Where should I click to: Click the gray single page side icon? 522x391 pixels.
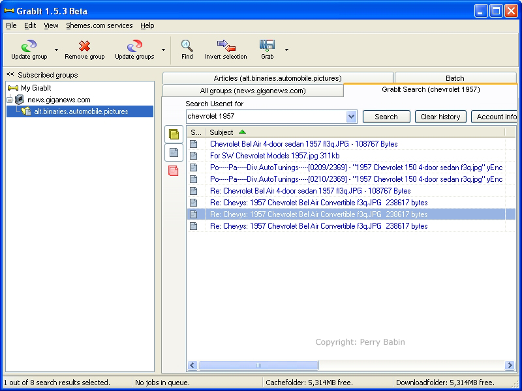point(174,152)
